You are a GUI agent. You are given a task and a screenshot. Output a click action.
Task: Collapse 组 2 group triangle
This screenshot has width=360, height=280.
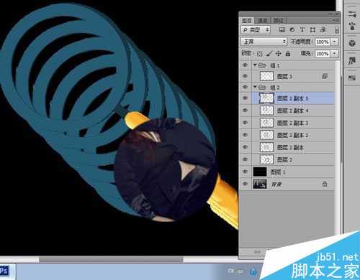coord(255,87)
